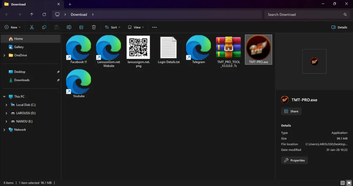Screen dimensions: 353x186
Task: Click the Share icon in toolbar
Action: (81, 27)
